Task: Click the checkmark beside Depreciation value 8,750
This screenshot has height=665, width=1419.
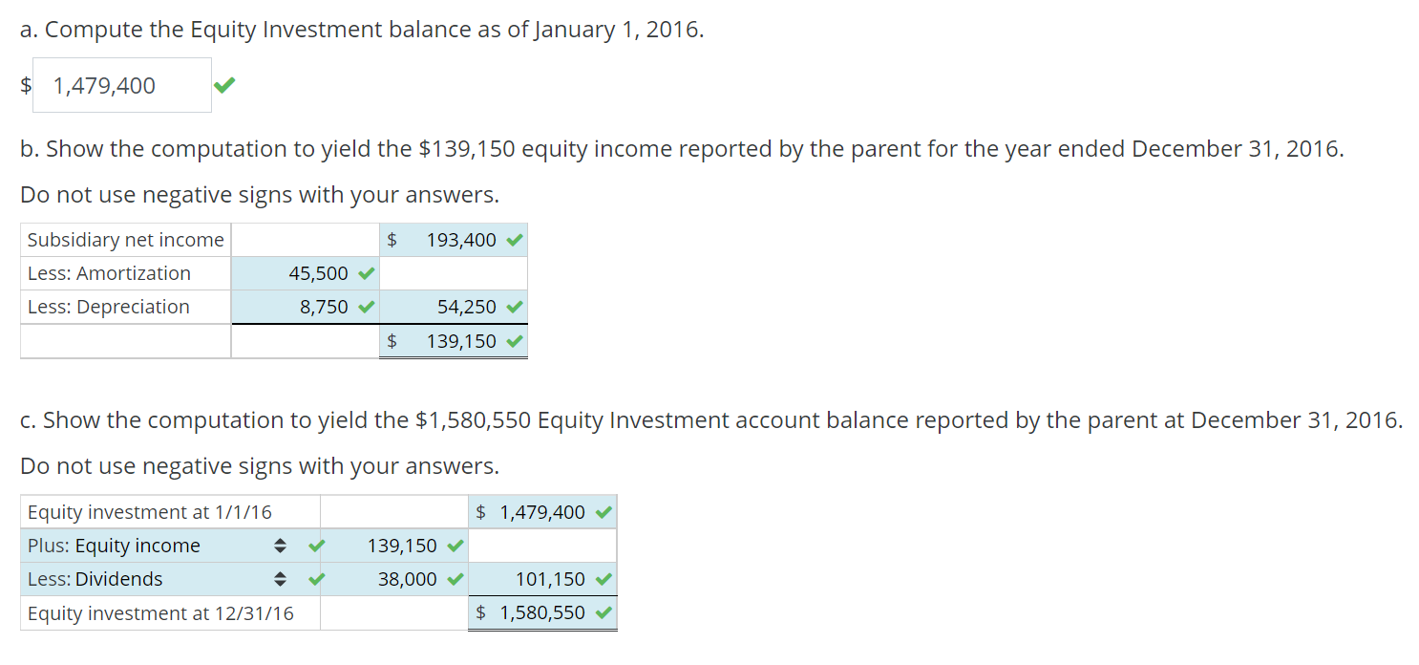Action: pyautogui.click(x=366, y=308)
